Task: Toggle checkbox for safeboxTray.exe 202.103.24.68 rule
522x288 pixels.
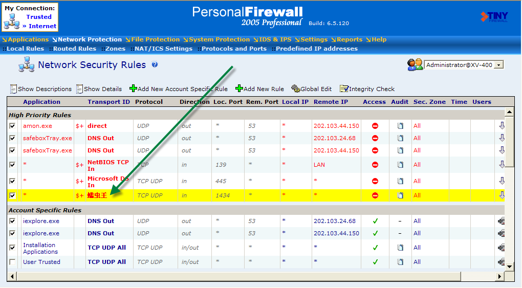Action: [12, 138]
